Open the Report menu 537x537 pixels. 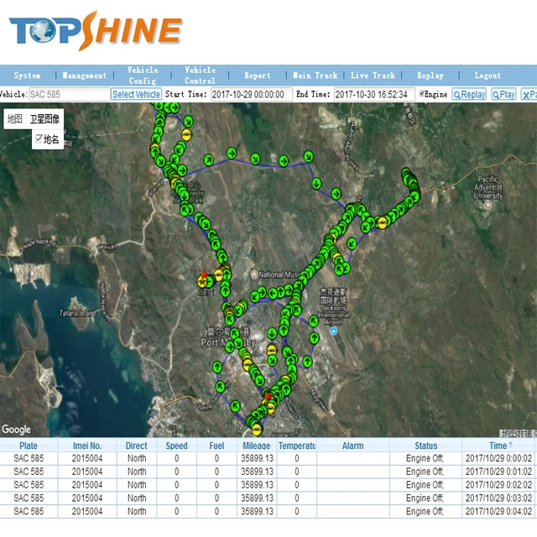(x=257, y=75)
